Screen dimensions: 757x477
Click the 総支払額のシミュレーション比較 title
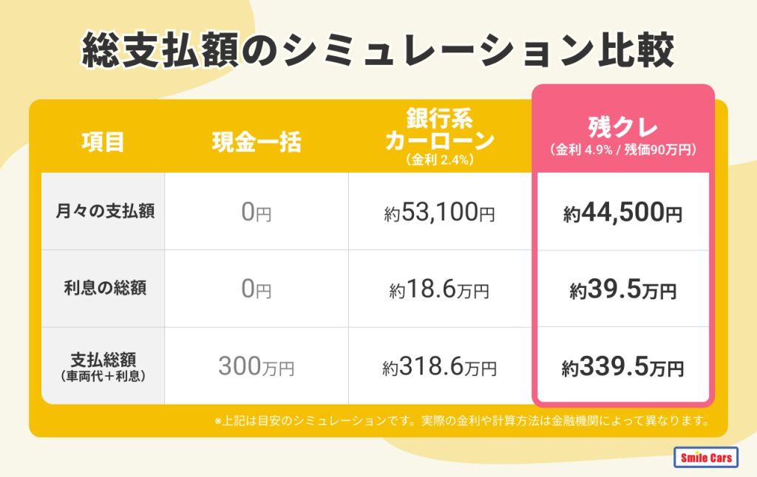(x=378, y=52)
